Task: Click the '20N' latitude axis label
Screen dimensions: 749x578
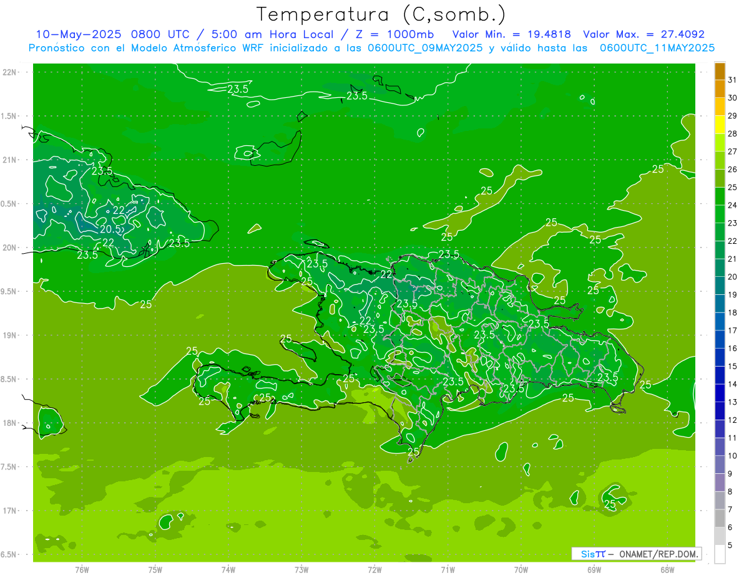Action: [x=9, y=248]
